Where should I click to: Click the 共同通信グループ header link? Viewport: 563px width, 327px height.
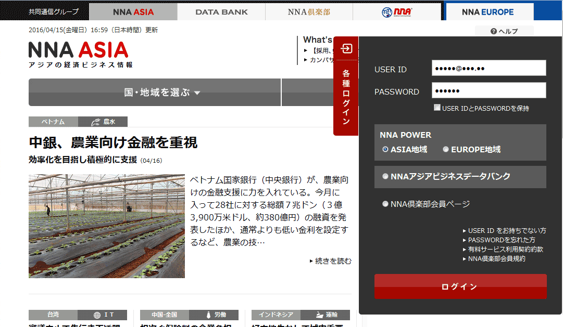click(54, 11)
